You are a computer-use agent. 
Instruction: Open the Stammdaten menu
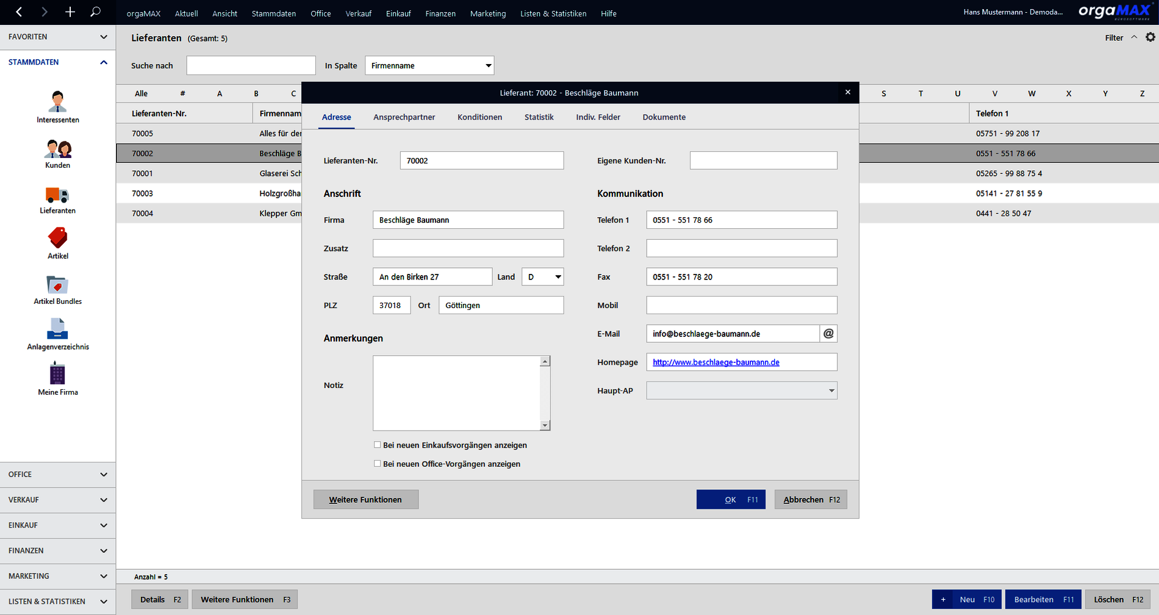pos(273,13)
